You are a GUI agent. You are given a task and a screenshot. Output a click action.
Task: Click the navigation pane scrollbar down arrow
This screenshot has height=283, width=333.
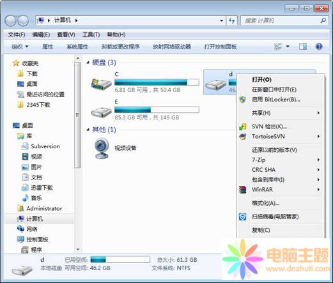78,249
